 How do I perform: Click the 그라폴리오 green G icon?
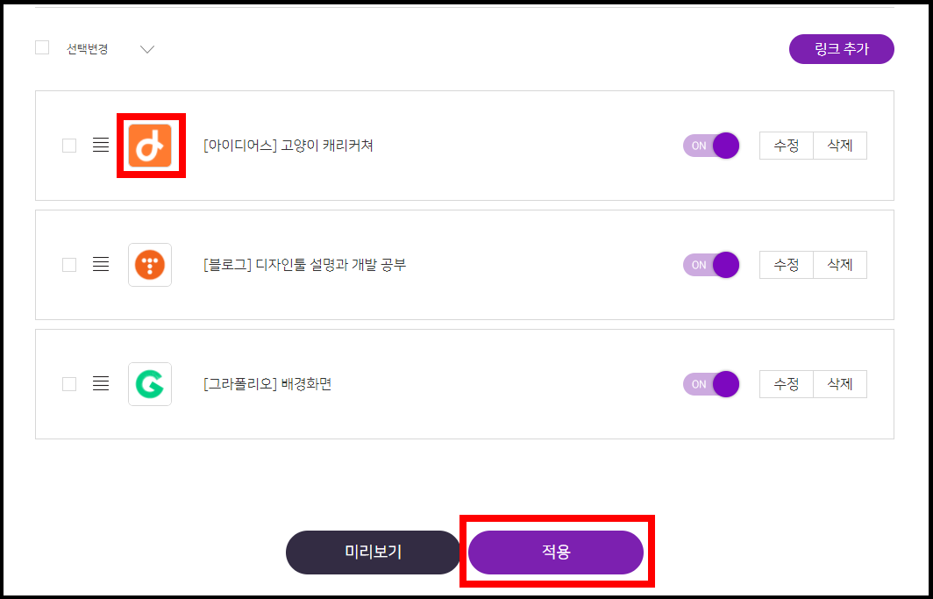coord(150,383)
